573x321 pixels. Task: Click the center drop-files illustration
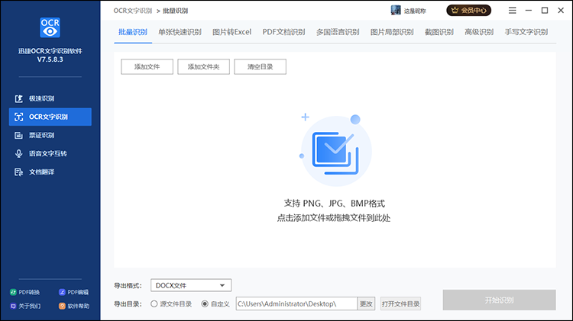pyautogui.click(x=335, y=150)
